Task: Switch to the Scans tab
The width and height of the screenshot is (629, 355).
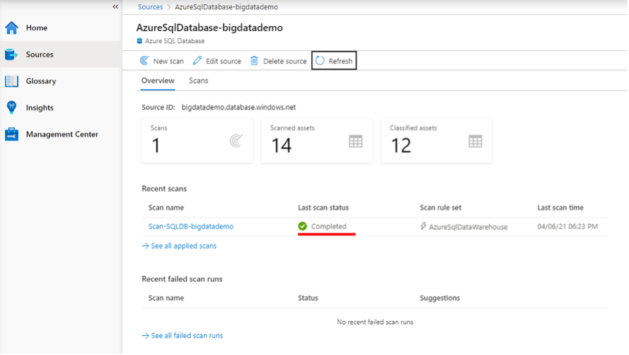Action: coord(199,81)
